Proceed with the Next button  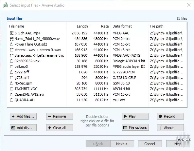click(x=122, y=144)
